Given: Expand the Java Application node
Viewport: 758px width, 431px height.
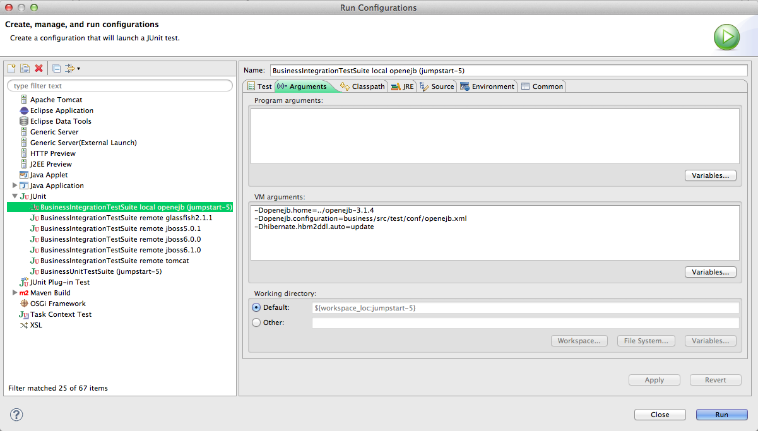Looking at the screenshot, I should (15, 186).
